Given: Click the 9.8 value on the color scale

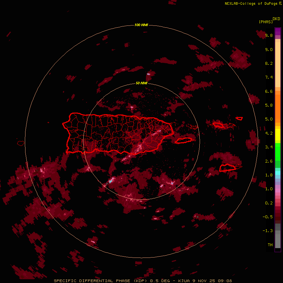Looking at the screenshot, I should [x=269, y=35].
